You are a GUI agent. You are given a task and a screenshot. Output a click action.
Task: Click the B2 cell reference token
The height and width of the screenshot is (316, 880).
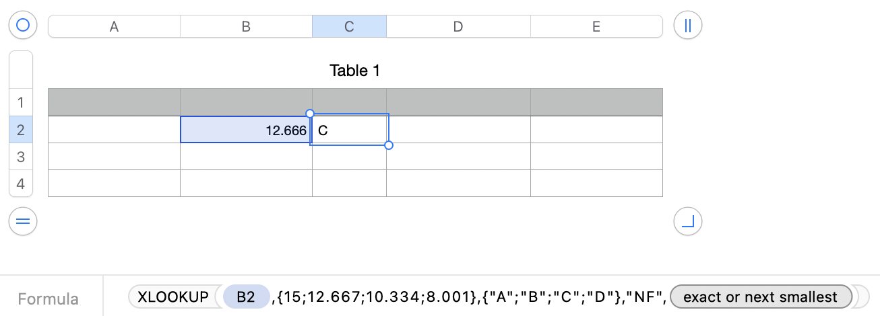pyautogui.click(x=246, y=297)
